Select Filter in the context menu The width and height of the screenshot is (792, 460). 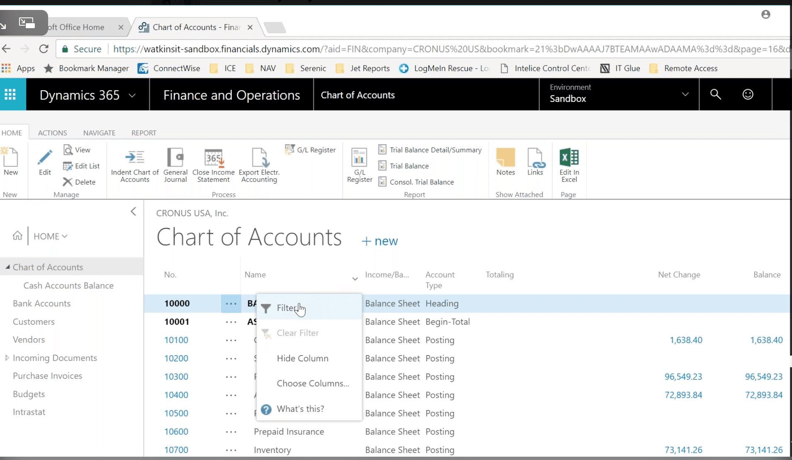point(309,307)
